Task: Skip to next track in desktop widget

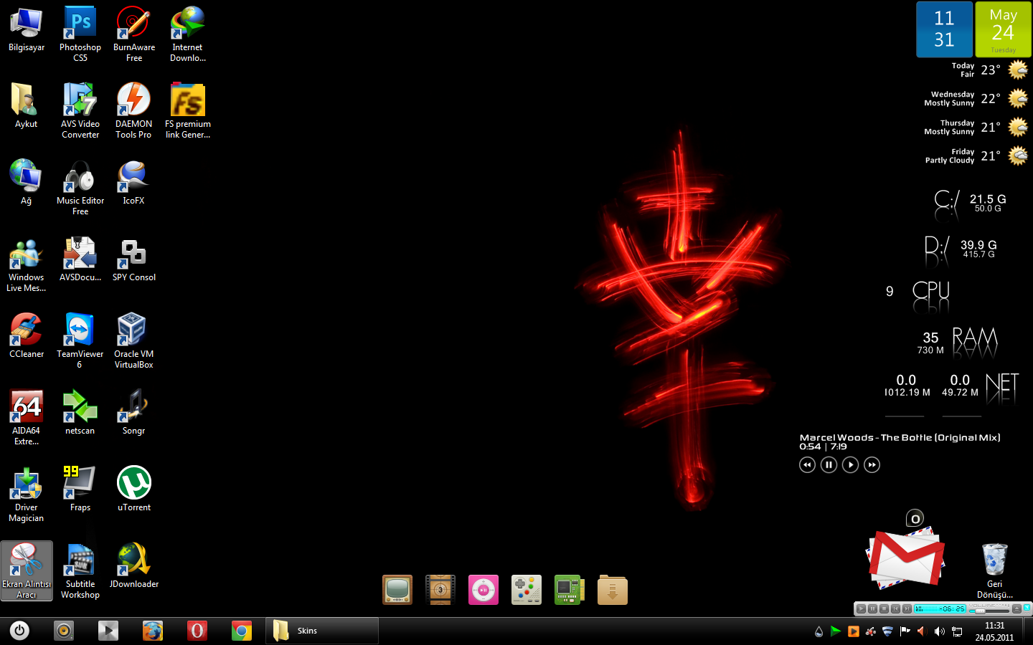Action: click(x=872, y=465)
